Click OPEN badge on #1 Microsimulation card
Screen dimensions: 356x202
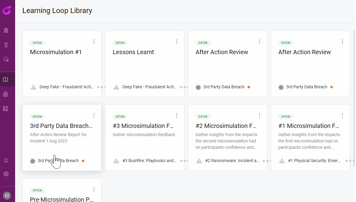click(286, 116)
